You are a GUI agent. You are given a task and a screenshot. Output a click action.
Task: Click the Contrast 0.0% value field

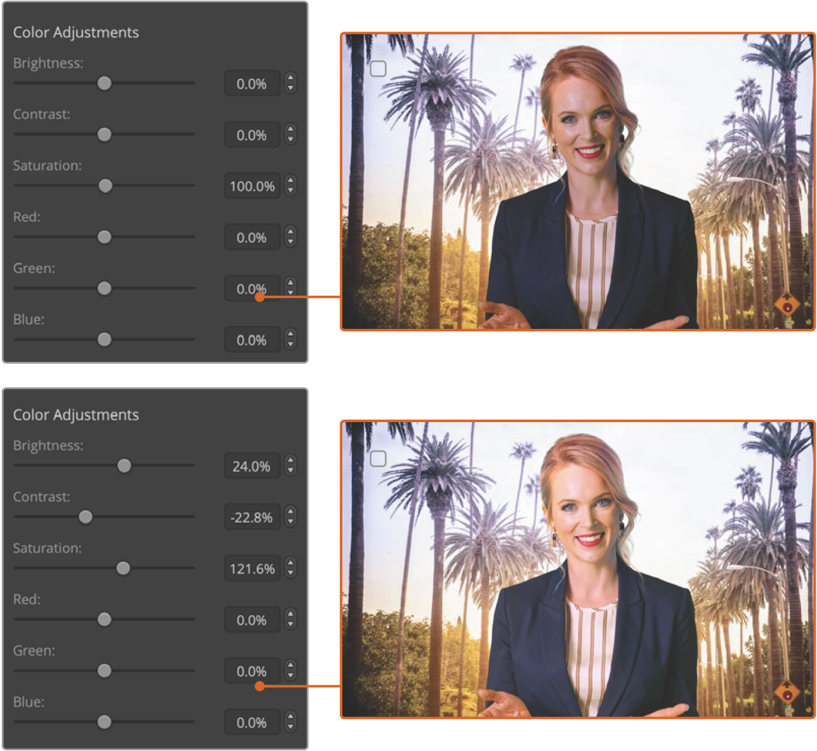252,135
